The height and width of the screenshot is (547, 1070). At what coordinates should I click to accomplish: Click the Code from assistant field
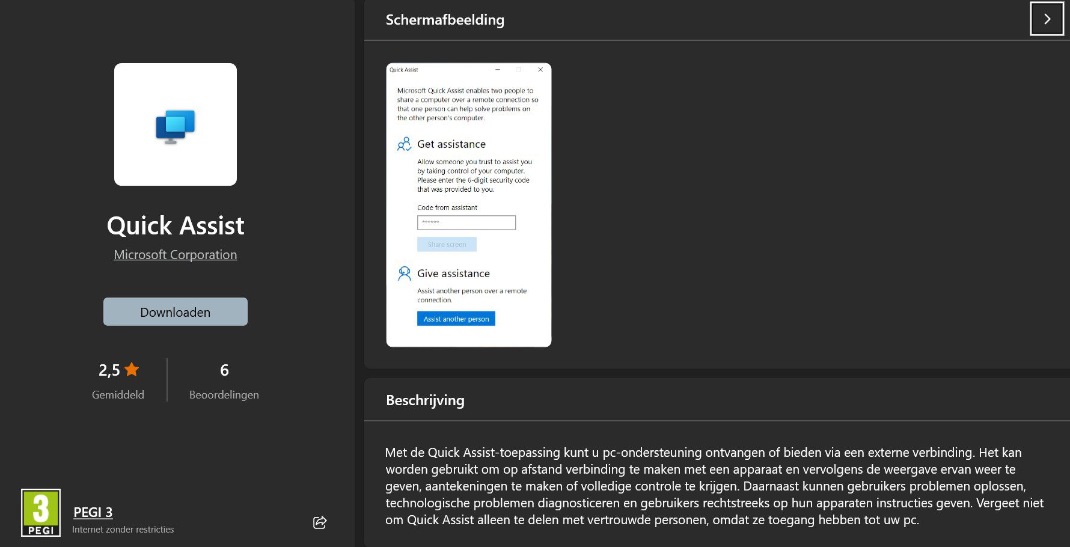[466, 222]
